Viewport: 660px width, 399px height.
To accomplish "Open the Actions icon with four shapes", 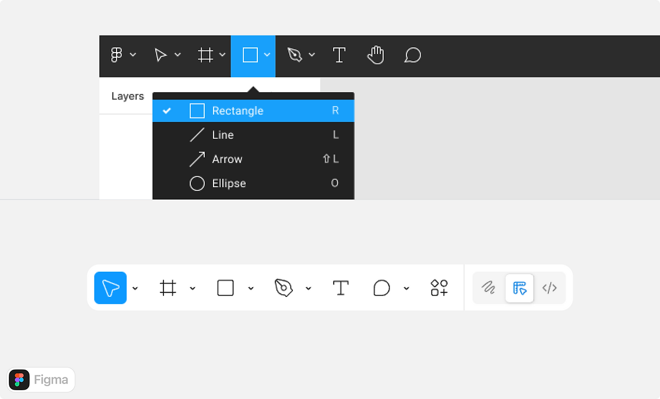I will coord(439,288).
